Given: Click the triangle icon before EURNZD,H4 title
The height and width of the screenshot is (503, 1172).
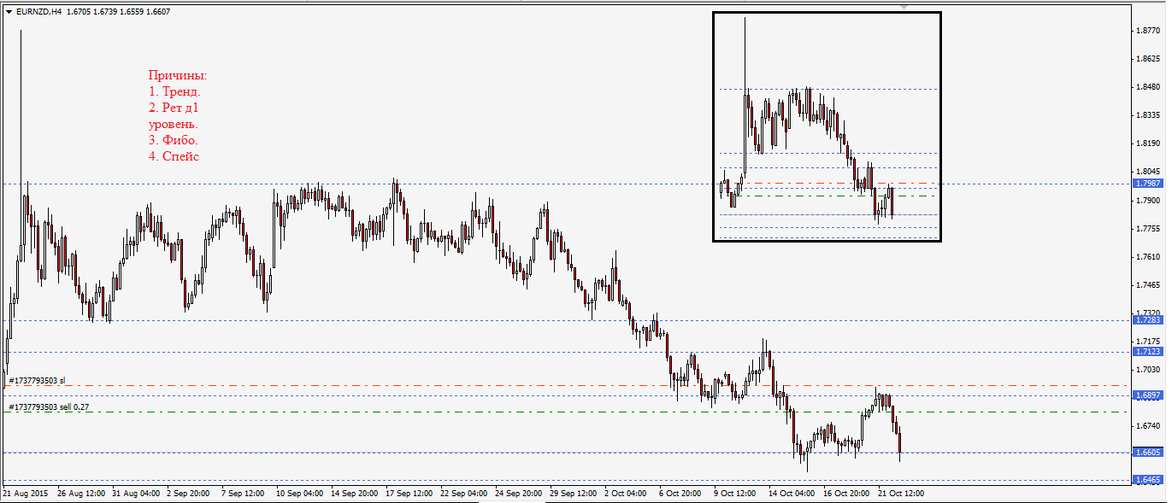Looking at the screenshot, I should (x=9, y=12).
